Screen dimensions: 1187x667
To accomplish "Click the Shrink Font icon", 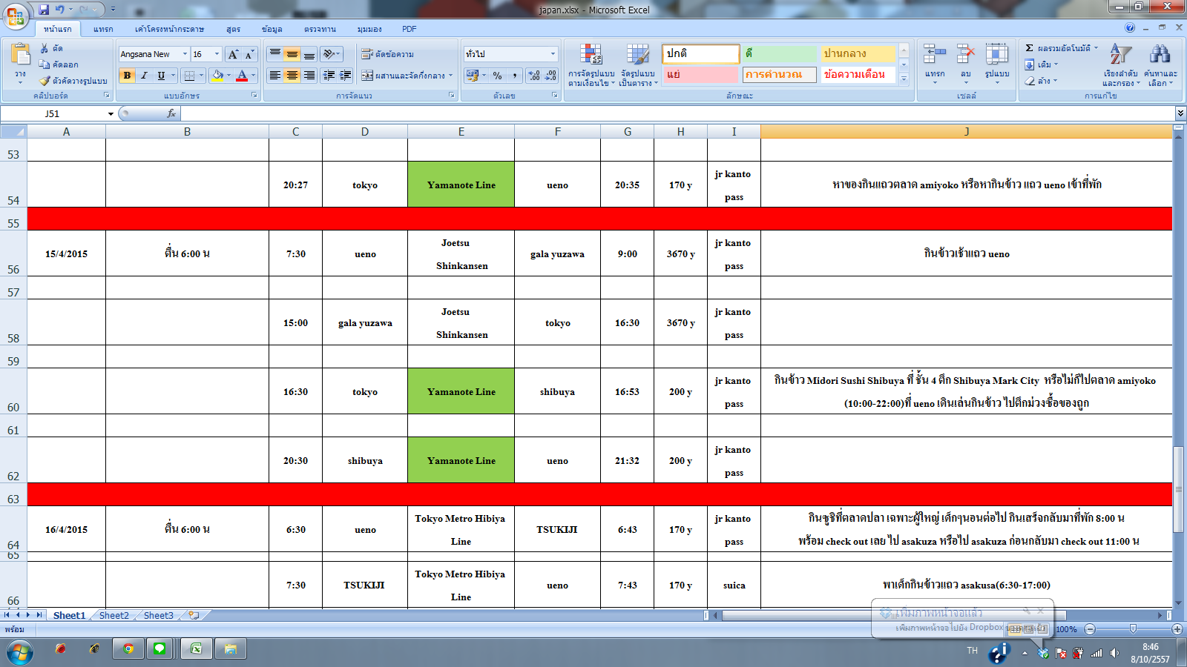I will 249,54.
